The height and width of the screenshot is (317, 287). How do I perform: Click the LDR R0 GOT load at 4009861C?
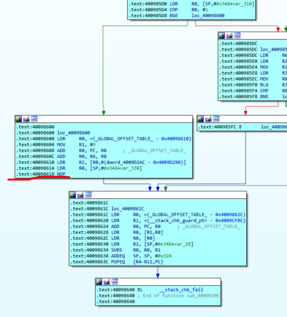[158, 215]
